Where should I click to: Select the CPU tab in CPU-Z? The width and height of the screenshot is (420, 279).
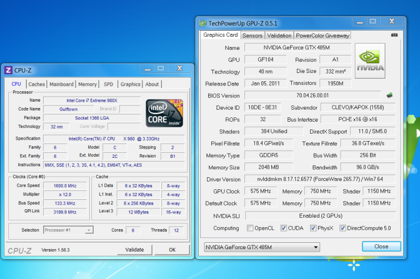click(x=16, y=83)
